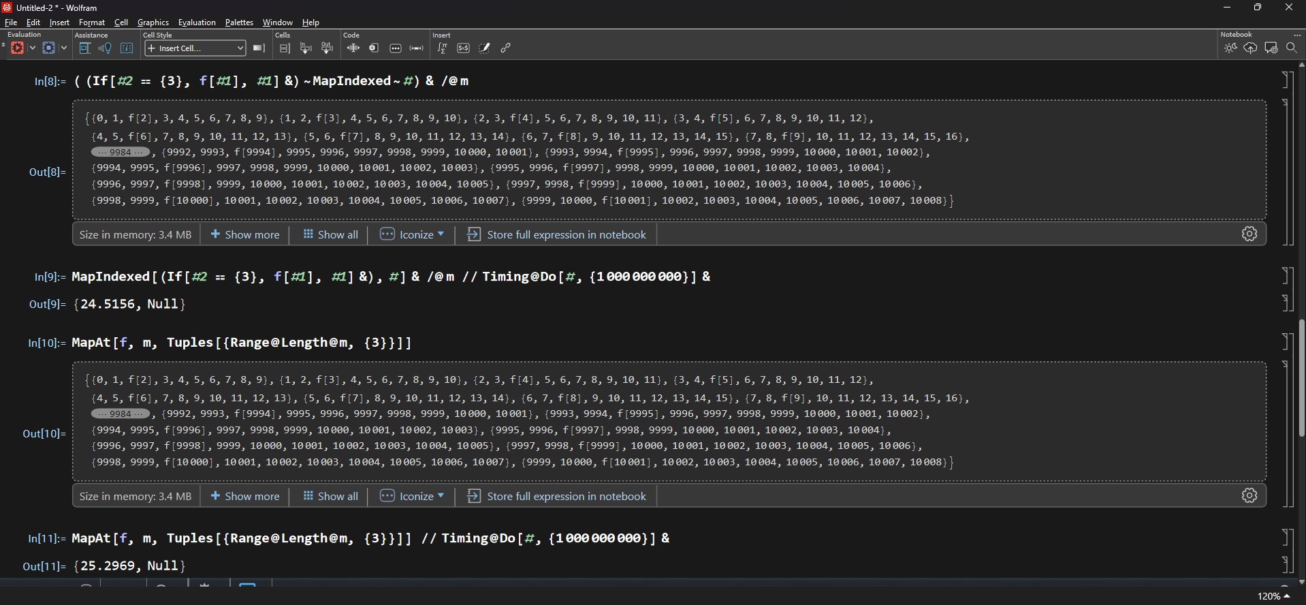Open notebook search with magnifier icon

pos(1291,48)
